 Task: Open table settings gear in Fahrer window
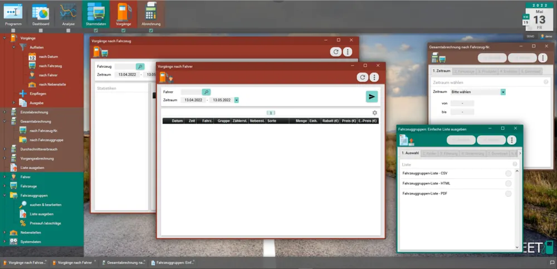coord(375,113)
